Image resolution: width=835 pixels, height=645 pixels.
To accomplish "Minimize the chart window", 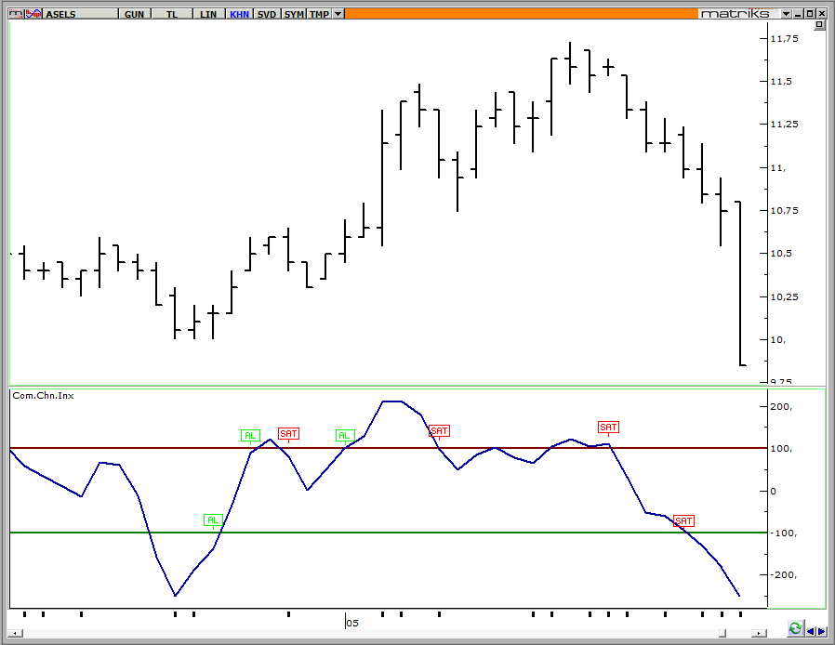I will [798, 14].
